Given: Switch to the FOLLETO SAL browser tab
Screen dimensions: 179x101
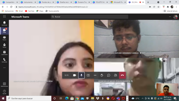Looking at the screenshot, I should 100,2.
